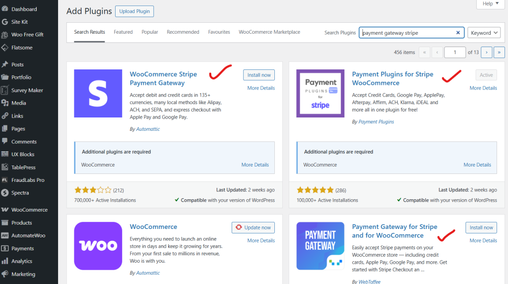Open the Analytics bar chart icon
This screenshot has width=508, height=284.
point(5,261)
